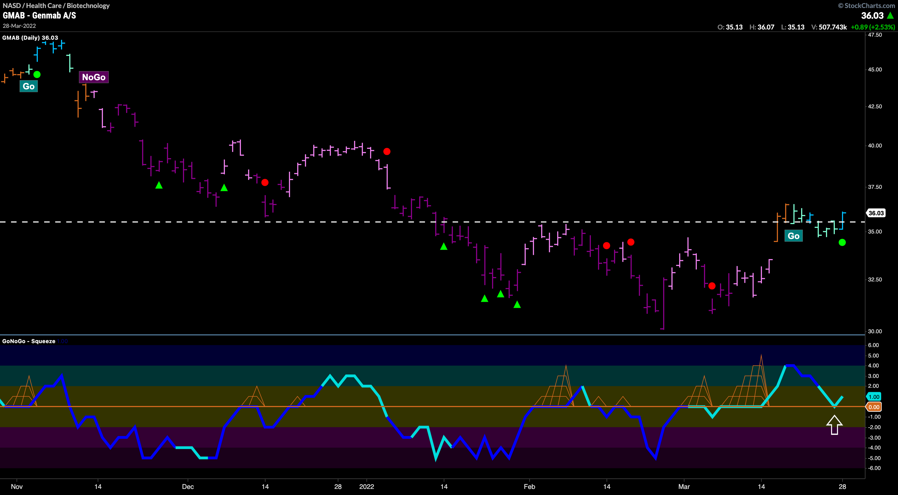Click the red circle marker above February 14
Image resolution: width=898 pixels, height=495 pixels.
tap(607, 246)
